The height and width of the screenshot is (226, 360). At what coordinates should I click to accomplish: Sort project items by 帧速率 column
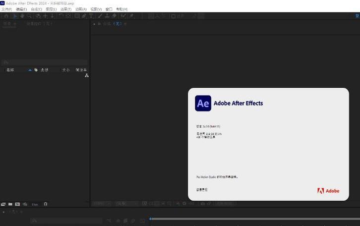(81, 70)
